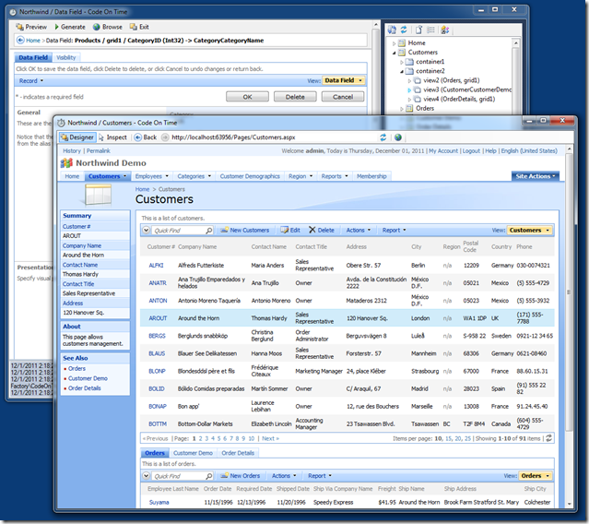Click the Edit button for customers
Image resolution: width=589 pixels, height=524 pixels.
pyautogui.click(x=290, y=230)
